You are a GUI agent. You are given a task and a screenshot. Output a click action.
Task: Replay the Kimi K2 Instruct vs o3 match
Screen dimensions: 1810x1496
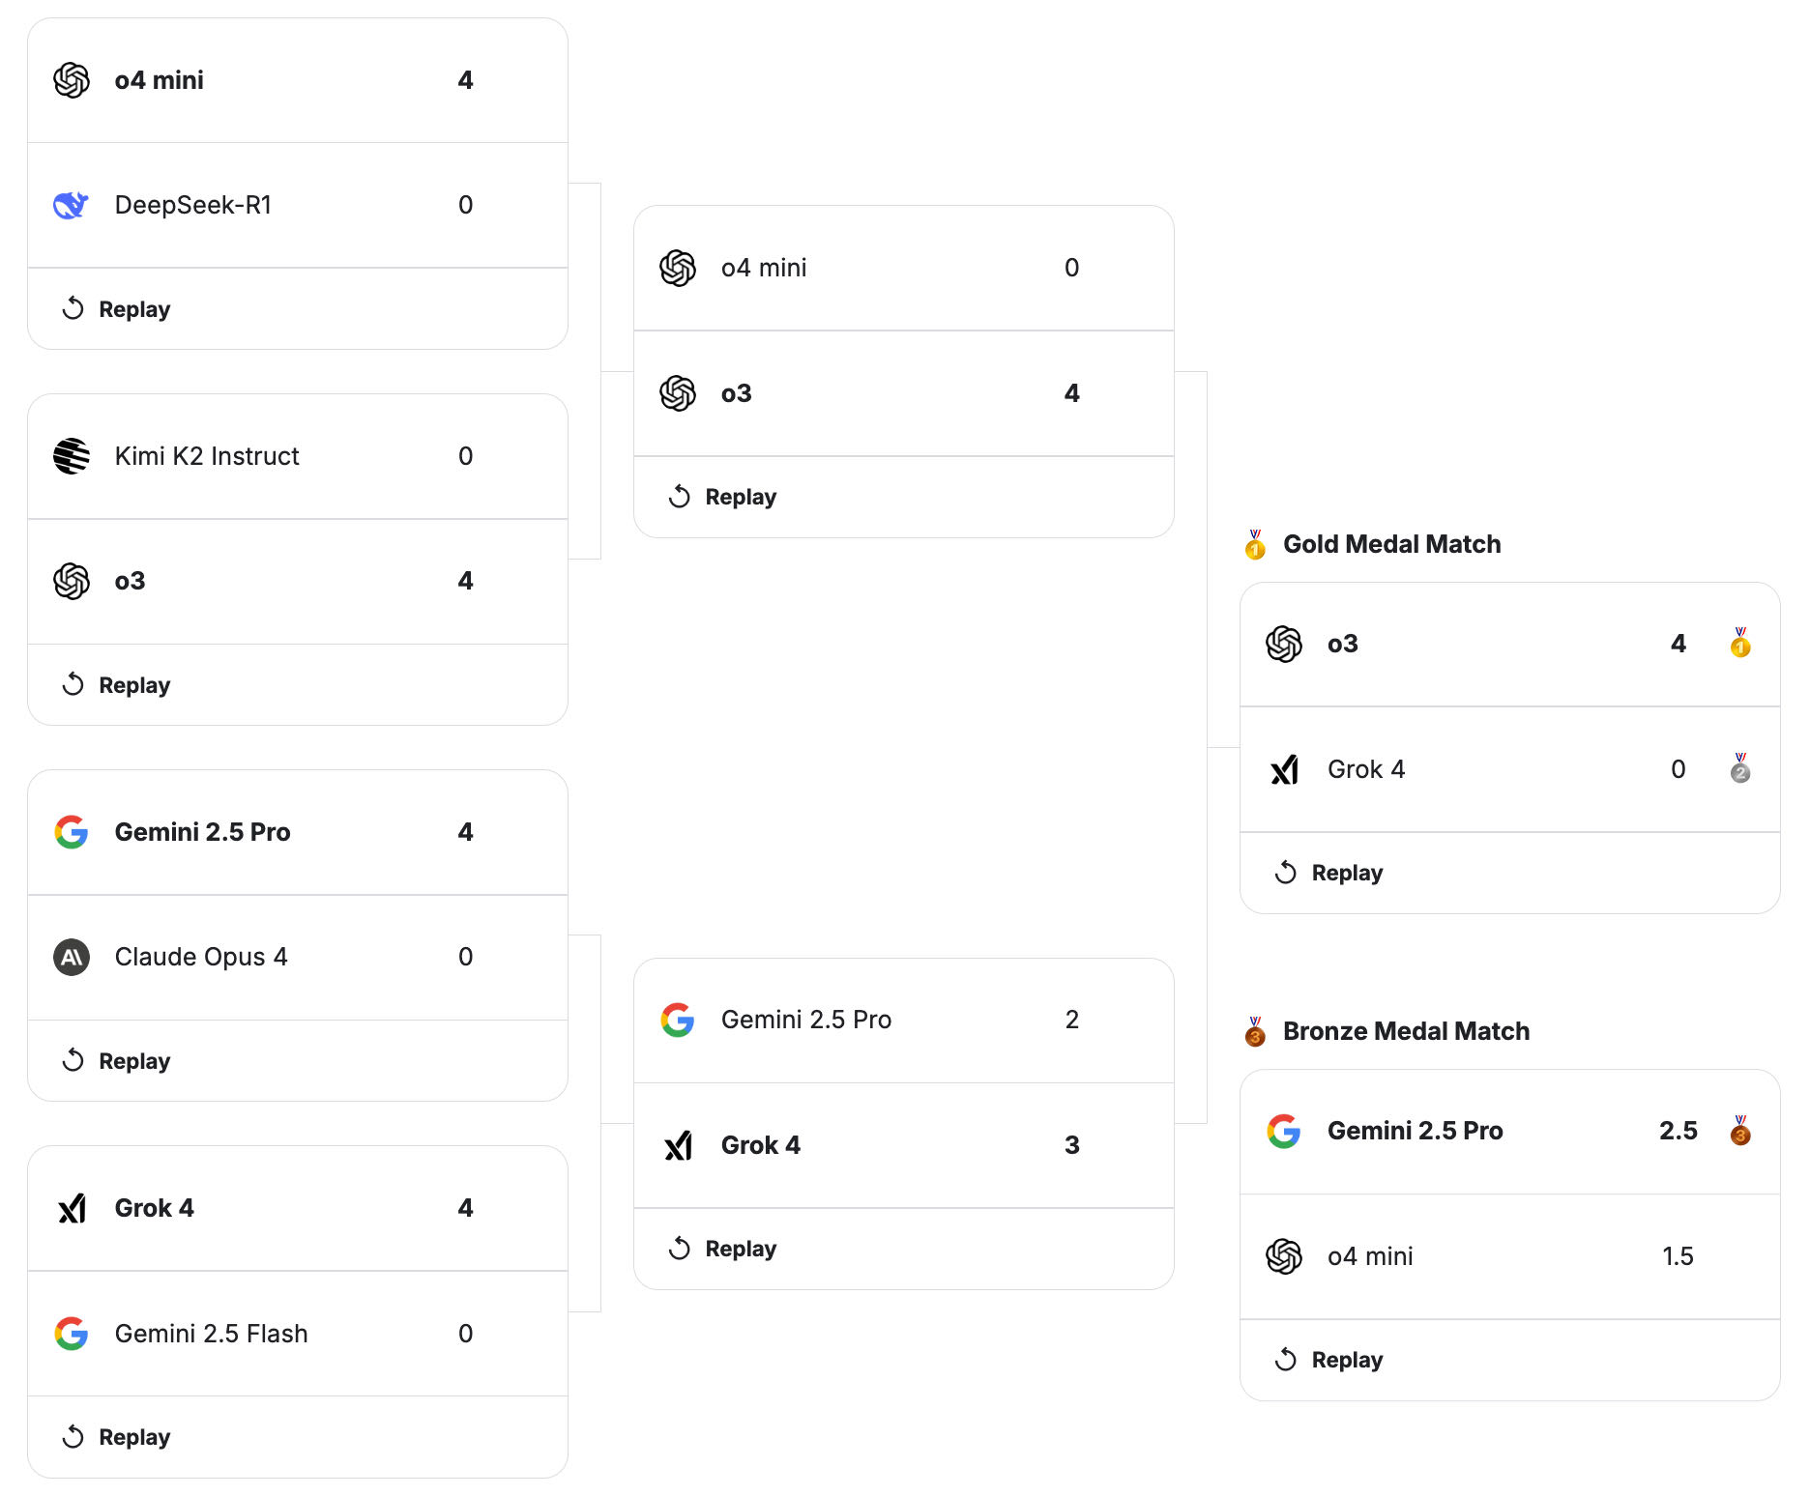[x=117, y=685]
